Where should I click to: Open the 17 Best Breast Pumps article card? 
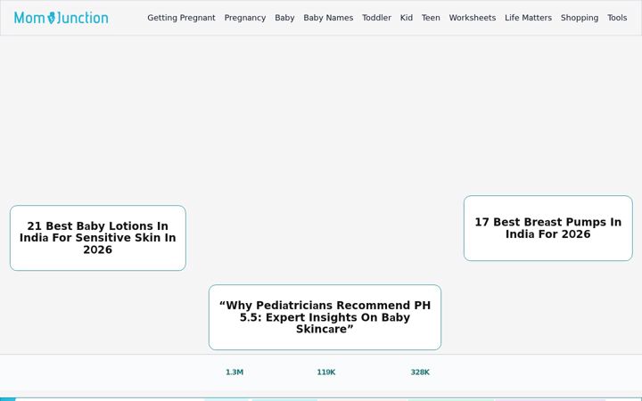point(547,228)
